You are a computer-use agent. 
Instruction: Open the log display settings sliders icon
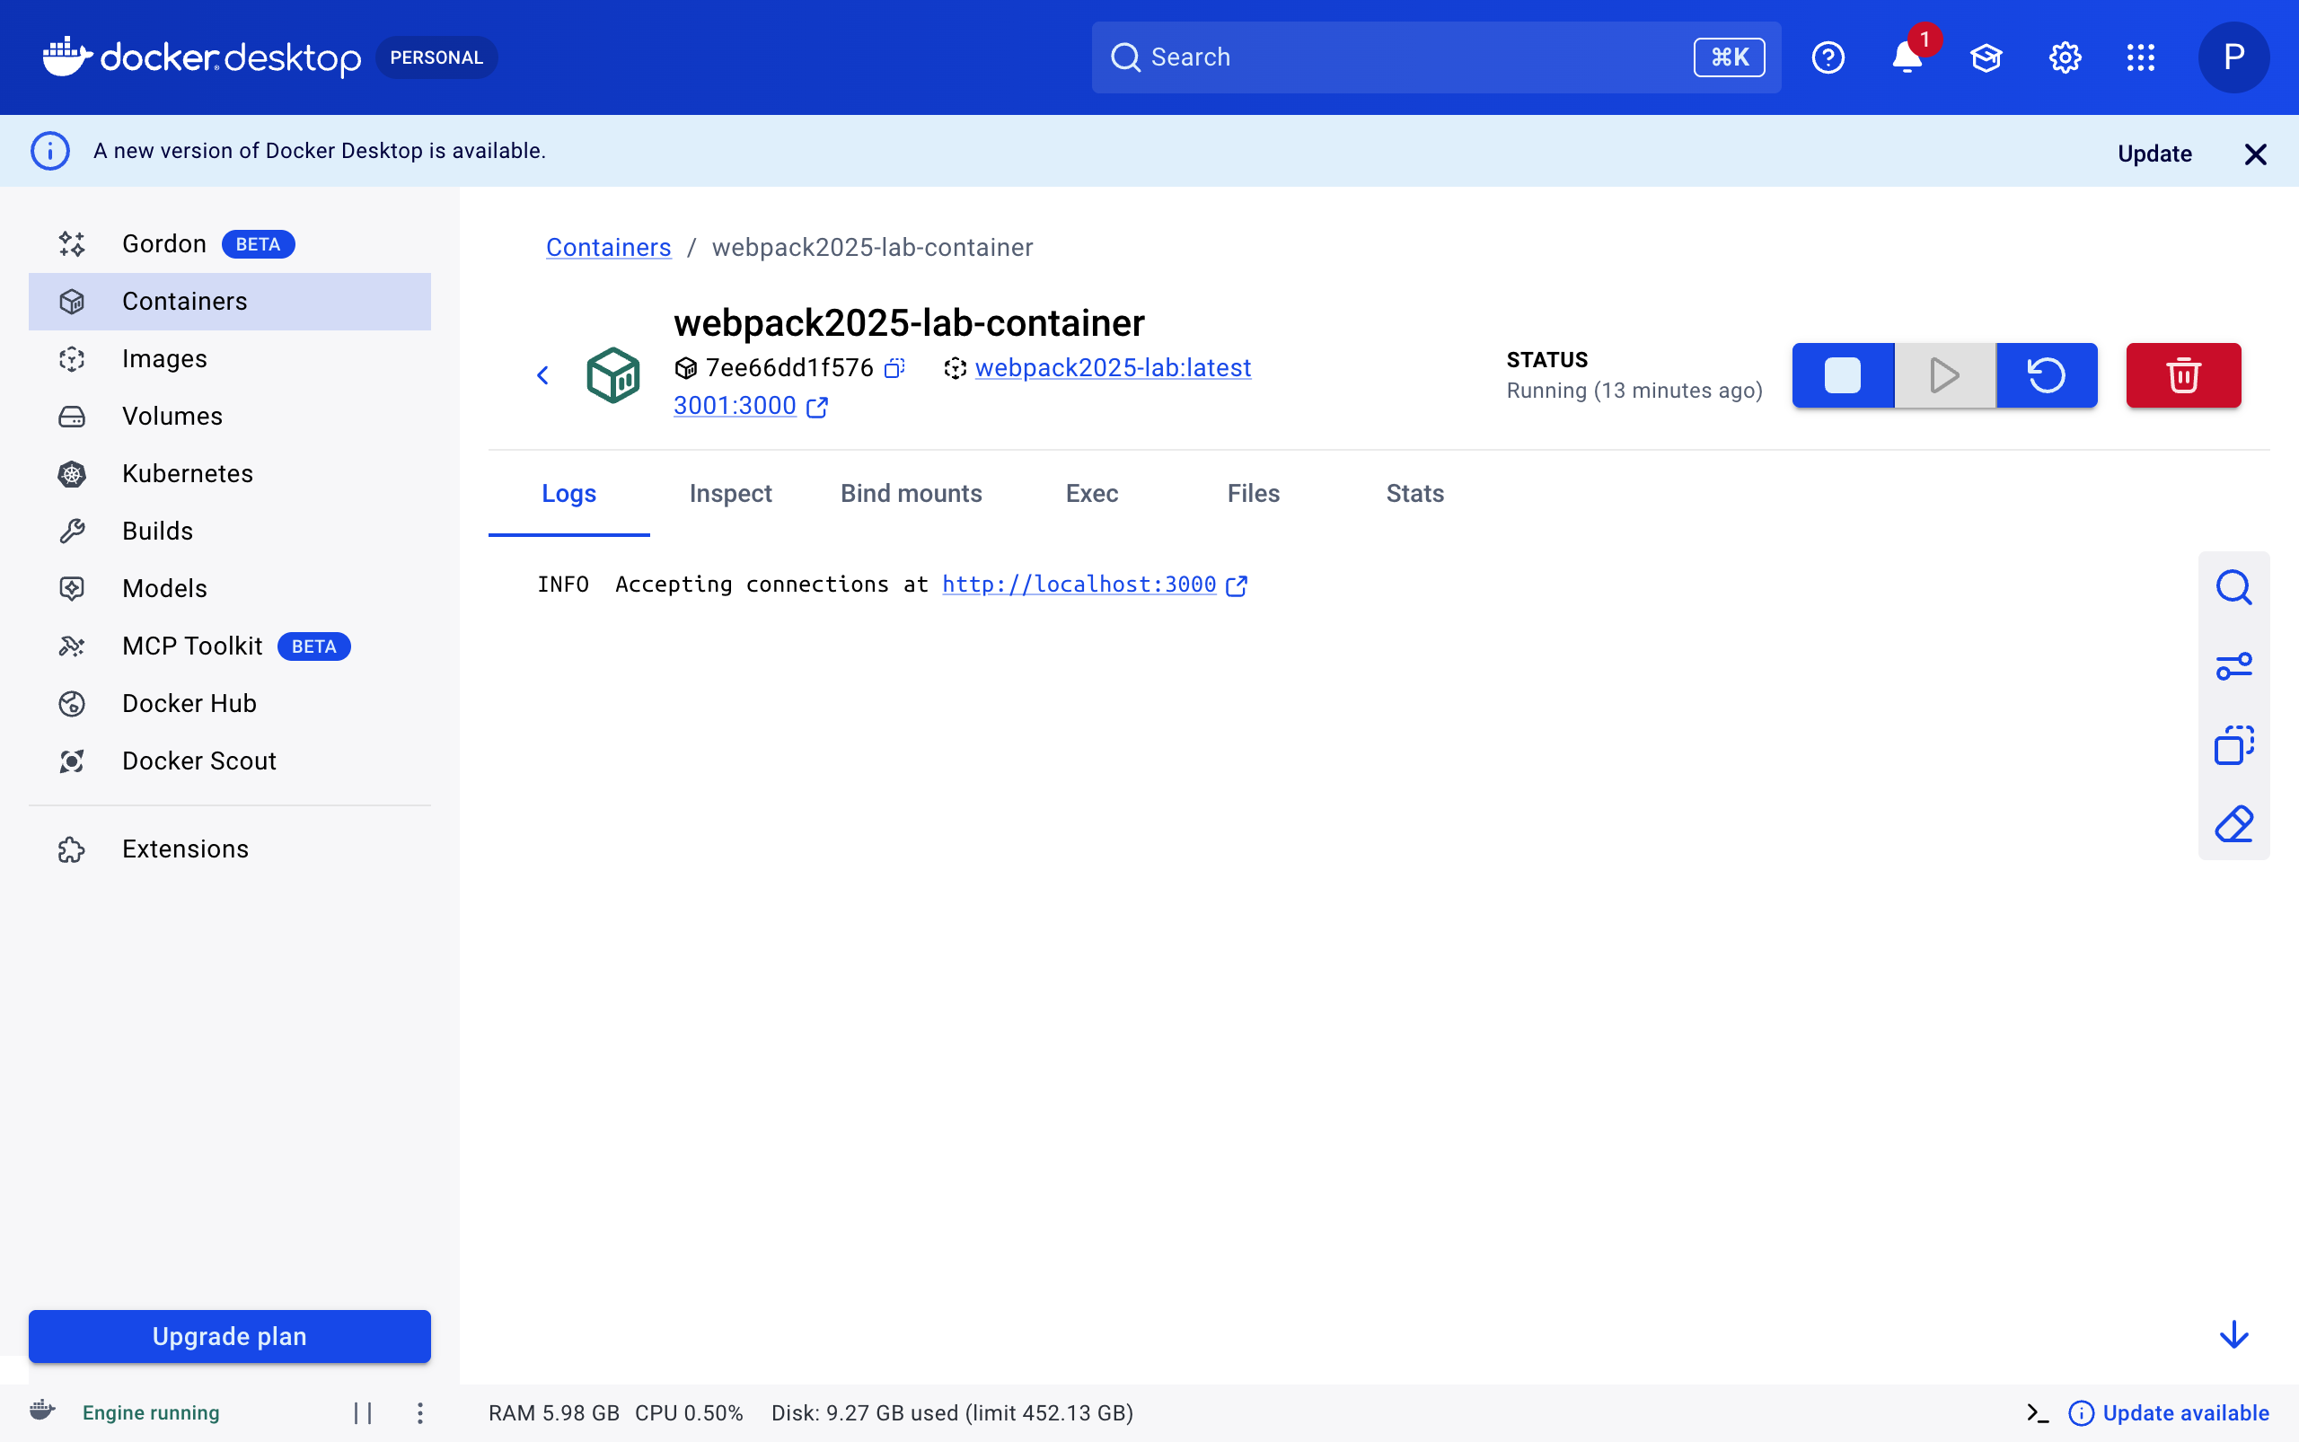click(2233, 665)
